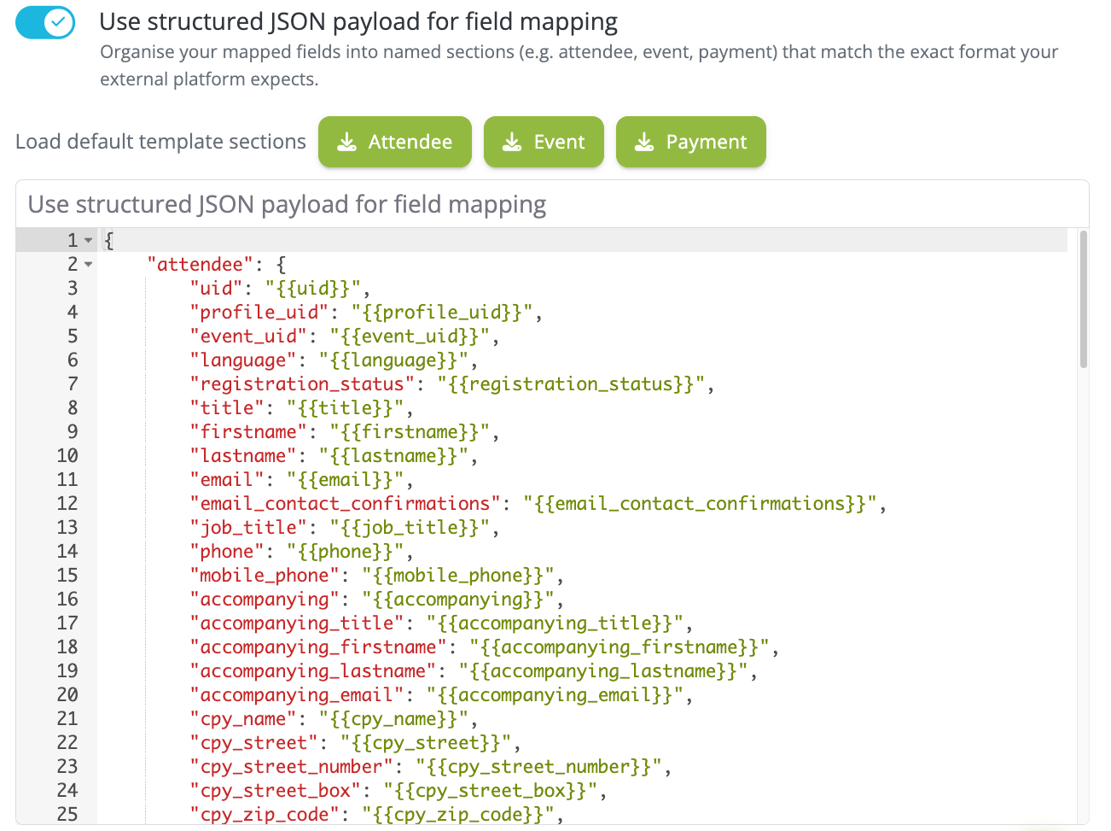Click the "cpy_street_box" key

pos(276,791)
